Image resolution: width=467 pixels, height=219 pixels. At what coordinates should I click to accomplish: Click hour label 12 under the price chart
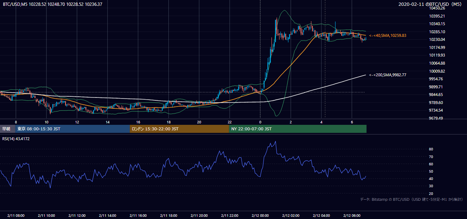click(77, 122)
